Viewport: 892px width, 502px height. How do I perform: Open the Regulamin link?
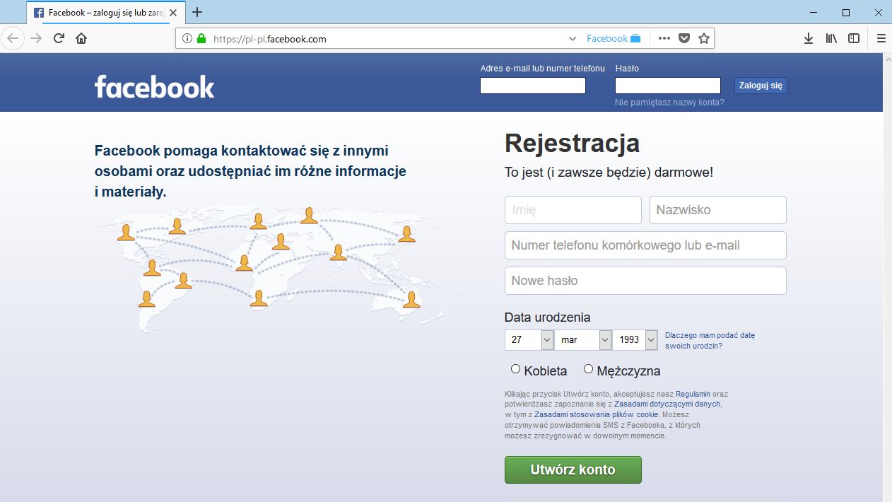pos(693,394)
